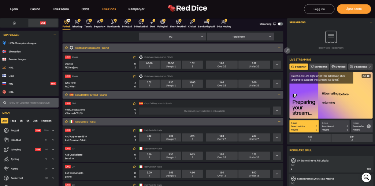Favorite the Real Zaragoza U19 match star
The width and height of the screenshot is (375, 186).
[x=134, y=103]
